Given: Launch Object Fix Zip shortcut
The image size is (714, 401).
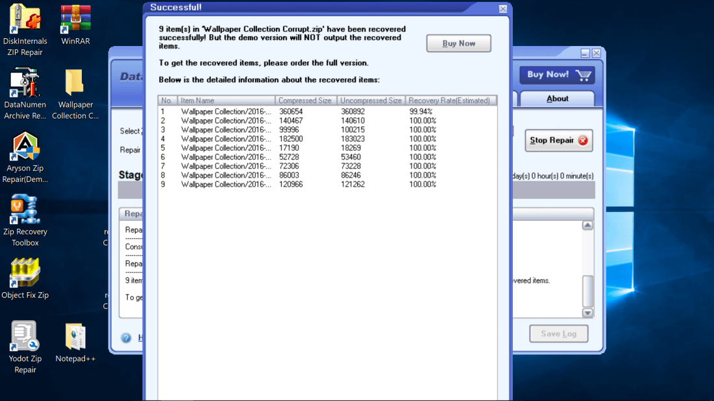Looking at the screenshot, I should 25,274.
